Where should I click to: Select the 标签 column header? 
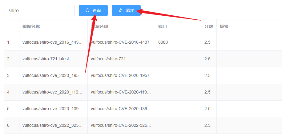coord(224,27)
